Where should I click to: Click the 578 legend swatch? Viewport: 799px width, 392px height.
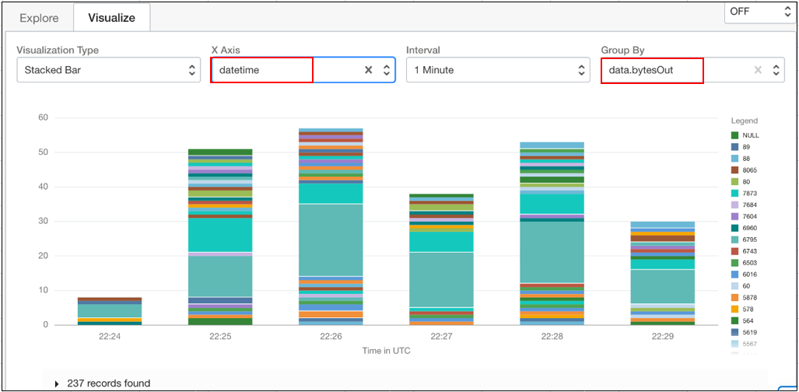click(734, 309)
